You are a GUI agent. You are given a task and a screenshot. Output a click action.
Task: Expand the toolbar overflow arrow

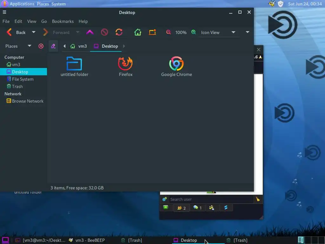(247, 32)
